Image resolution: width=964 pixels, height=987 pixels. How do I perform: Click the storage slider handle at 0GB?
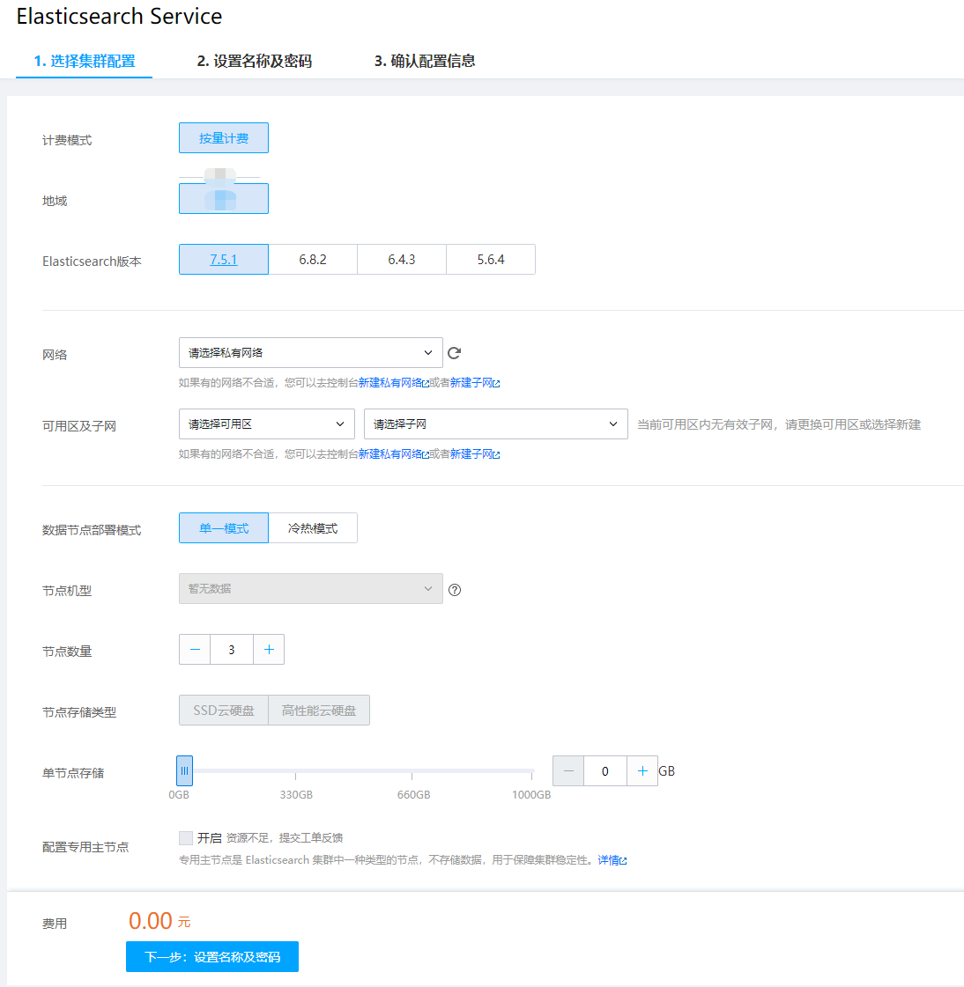pos(185,770)
